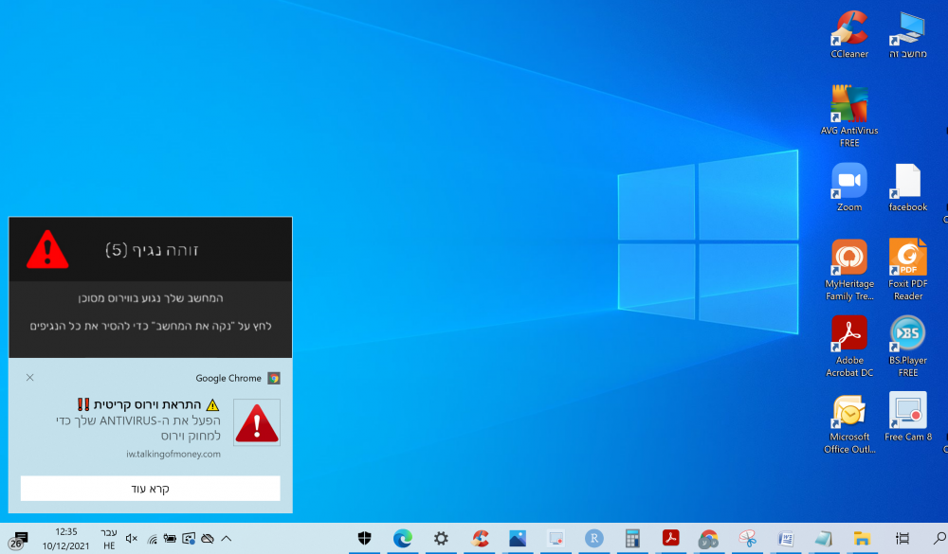Expand the hidden tray icons chevron
Viewport: 948px width, 554px height.
coord(227,538)
